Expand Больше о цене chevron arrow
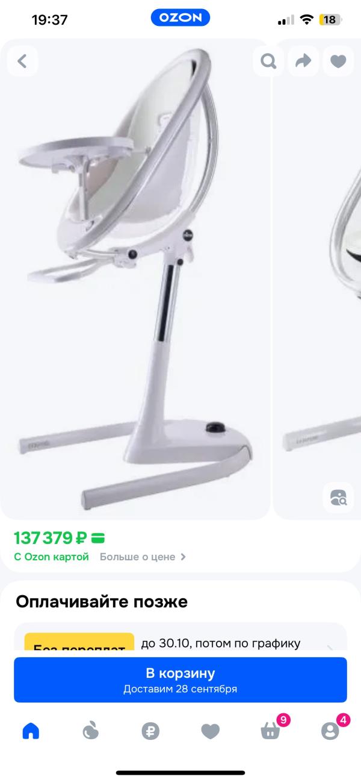 click(184, 557)
